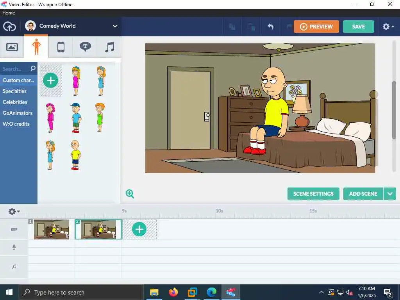The width and height of the screenshot is (400, 300).
Task: Select the GoAnimators category
Action: click(x=18, y=113)
